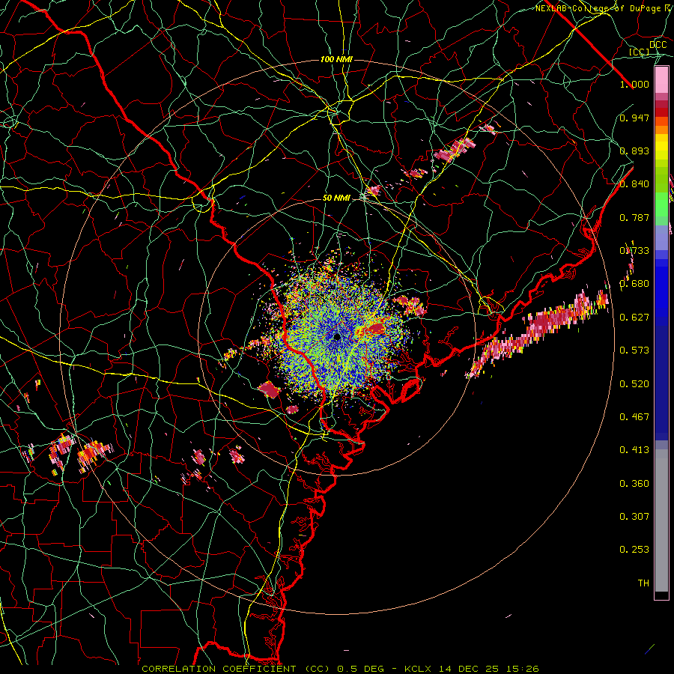Click the "KCLX" station identifier in footer
Viewport: 674px width, 674px height.
point(419,669)
